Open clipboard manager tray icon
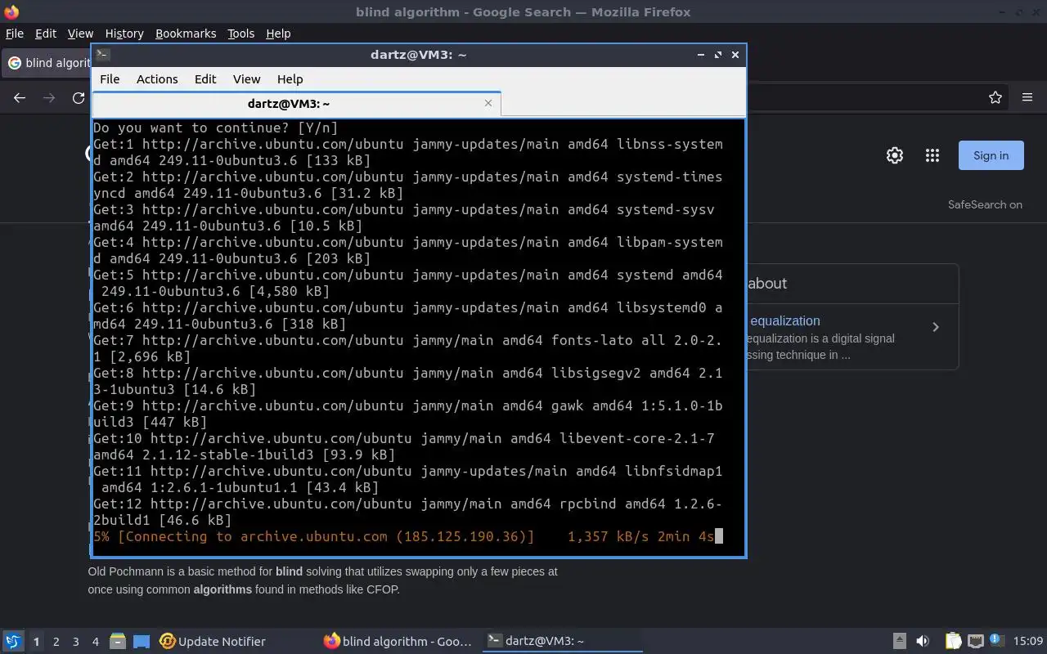Viewport: 1047px width, 654px height. [x=953, y=641]
